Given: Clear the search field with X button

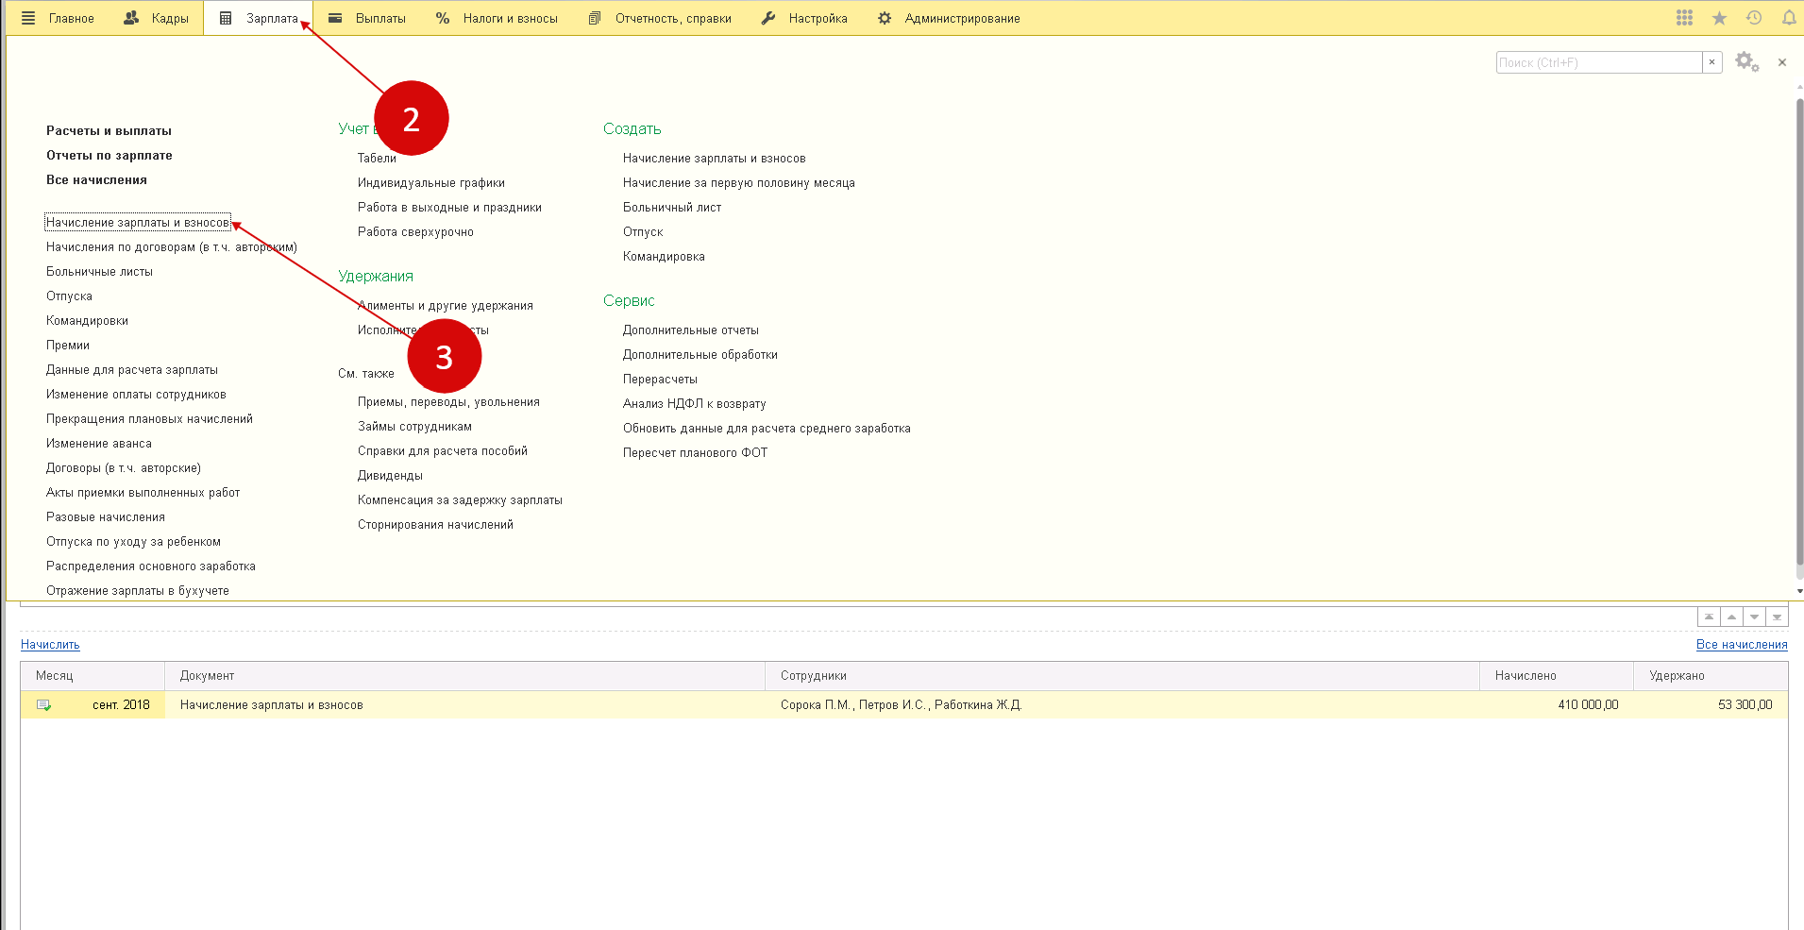Looking at the screenshot, I should (x=1711, y=62).
